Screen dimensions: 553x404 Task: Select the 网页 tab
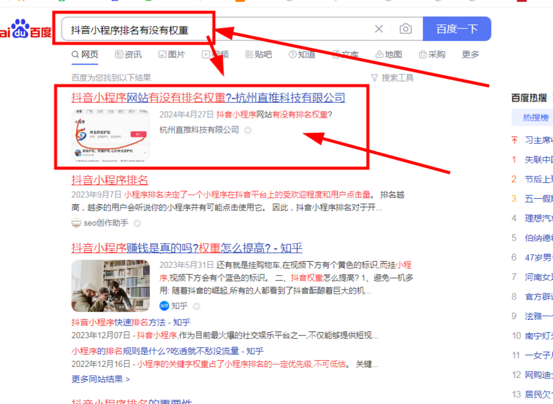tap(85, 55)
